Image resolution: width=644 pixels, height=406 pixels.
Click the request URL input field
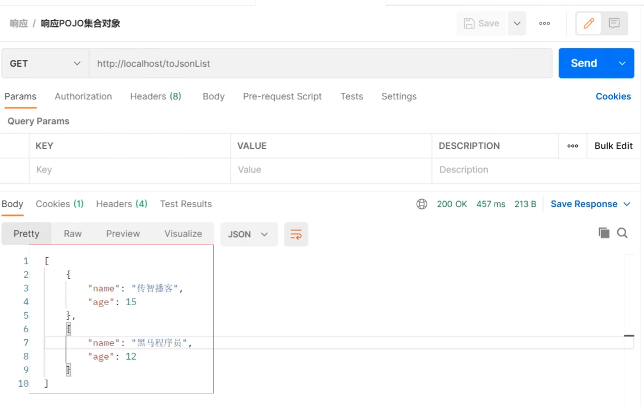click(320, 64)
